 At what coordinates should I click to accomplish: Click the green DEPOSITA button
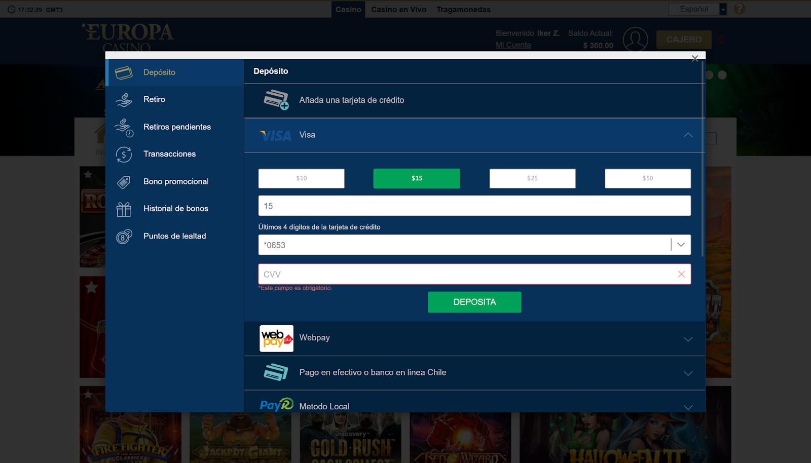pos(474,302)
